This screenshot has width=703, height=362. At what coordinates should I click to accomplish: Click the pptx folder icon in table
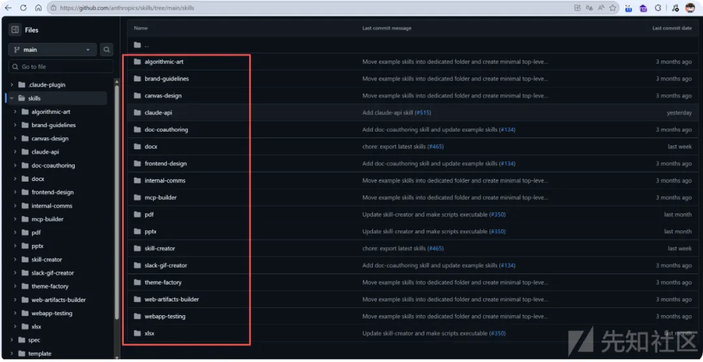point(137,232)
